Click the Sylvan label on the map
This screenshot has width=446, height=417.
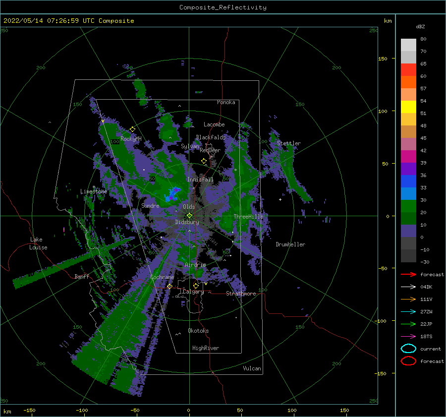(190, 146)
